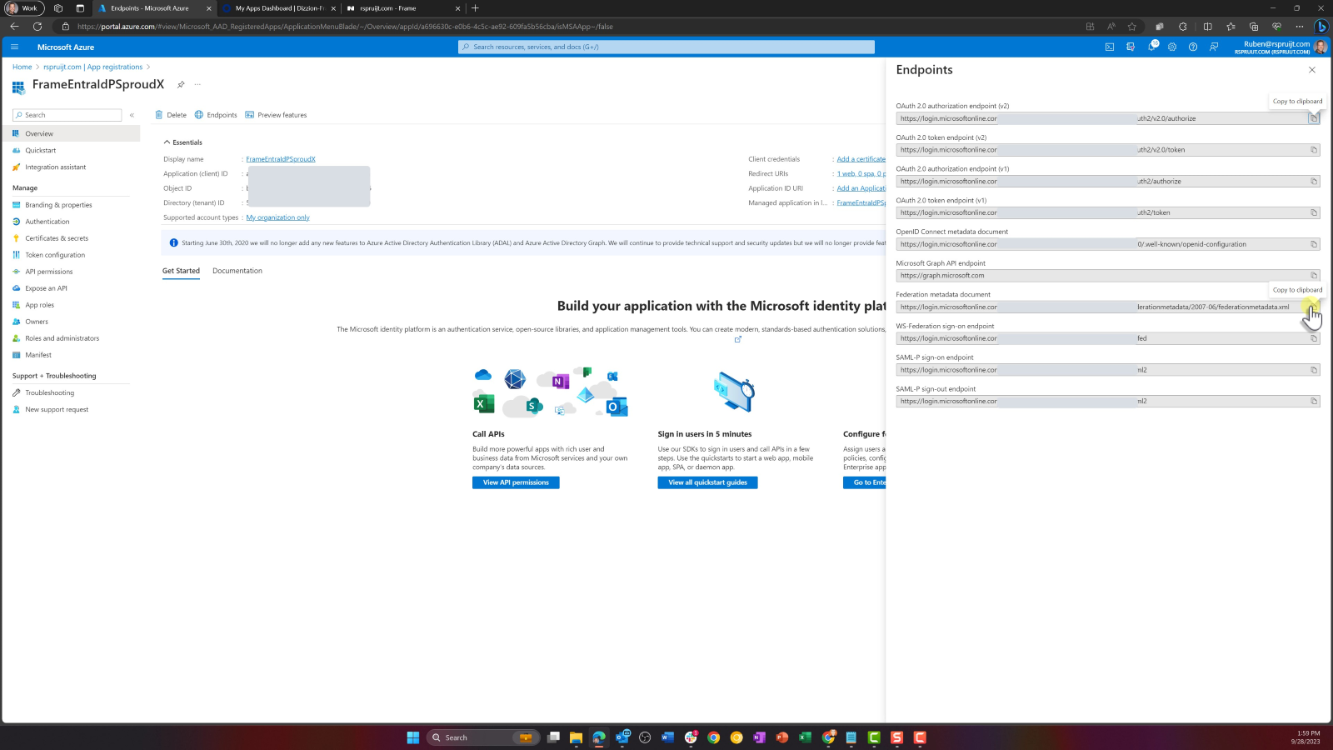Open Certificates & secrets menu item
The width and height of the screenshot is (1333, 750).
tap(56, 238)
